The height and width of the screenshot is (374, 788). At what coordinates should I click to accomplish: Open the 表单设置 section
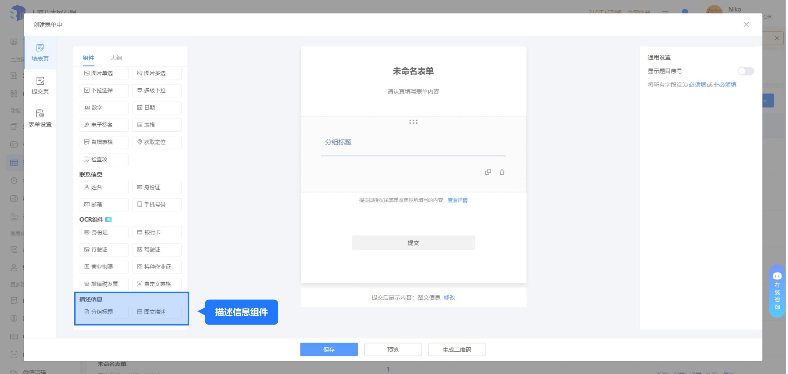[x=40, y=118]
